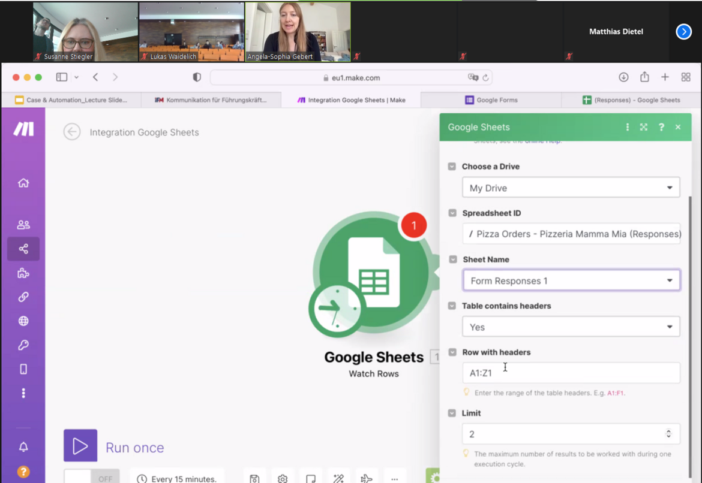702x483 pixels.
Task: Go back using the arrow beside scenario name
Action: point(72,132)
